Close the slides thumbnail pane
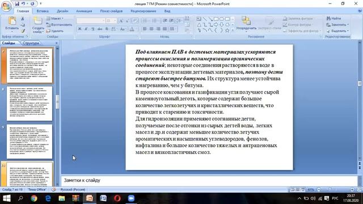Viewport: 363px width, 204px height. pos(57,43)
